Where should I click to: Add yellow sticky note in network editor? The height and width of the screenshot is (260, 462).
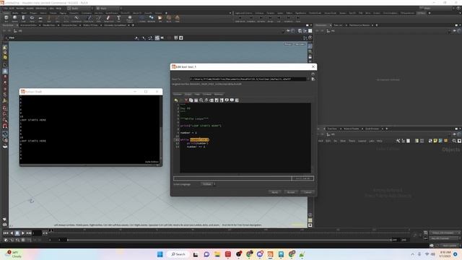tap(435, 141)
